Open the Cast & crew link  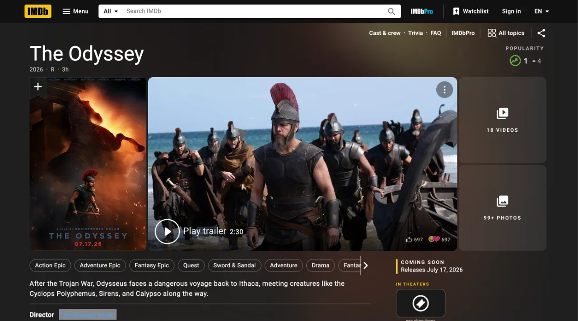coord(385,33)
